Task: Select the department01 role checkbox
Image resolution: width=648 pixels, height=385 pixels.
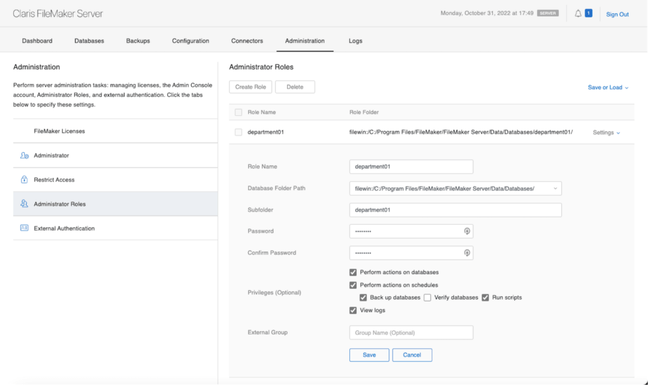Action: coord(239,132)
